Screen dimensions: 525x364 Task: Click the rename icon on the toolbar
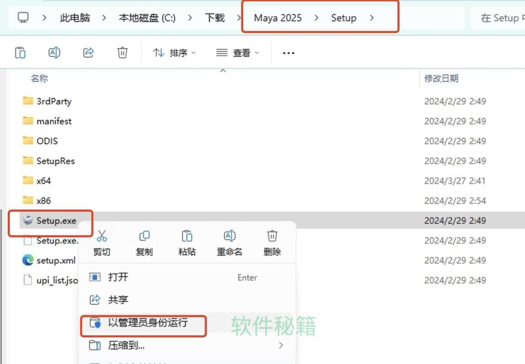point(54,52)
